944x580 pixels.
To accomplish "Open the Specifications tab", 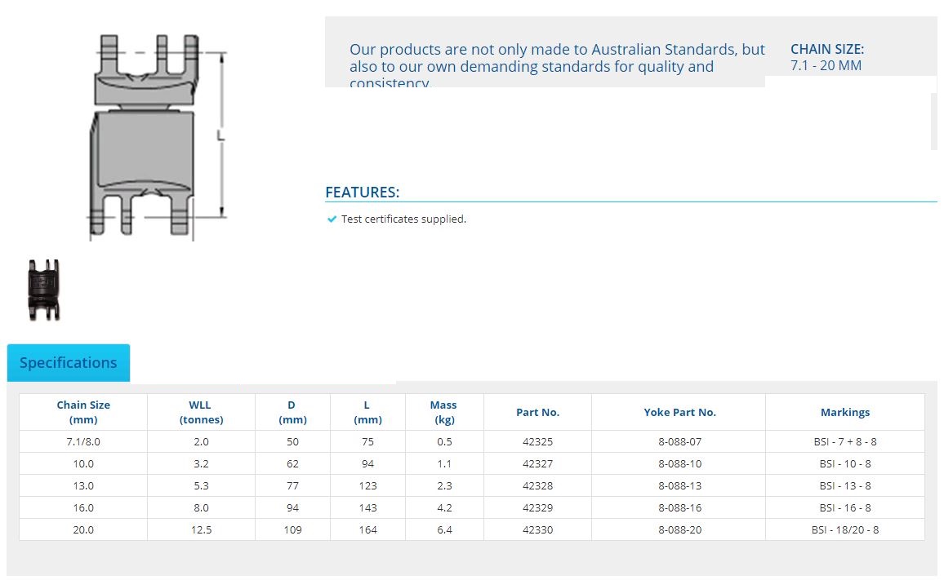I will point(69,363).
